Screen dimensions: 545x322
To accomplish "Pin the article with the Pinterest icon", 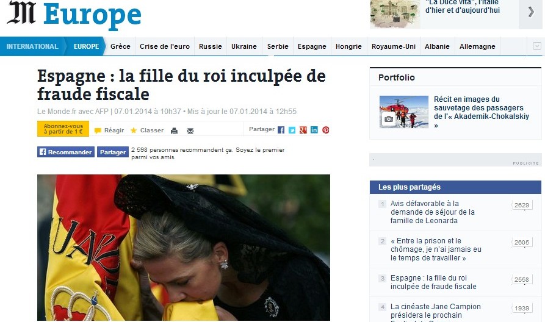I will point(326,130).
